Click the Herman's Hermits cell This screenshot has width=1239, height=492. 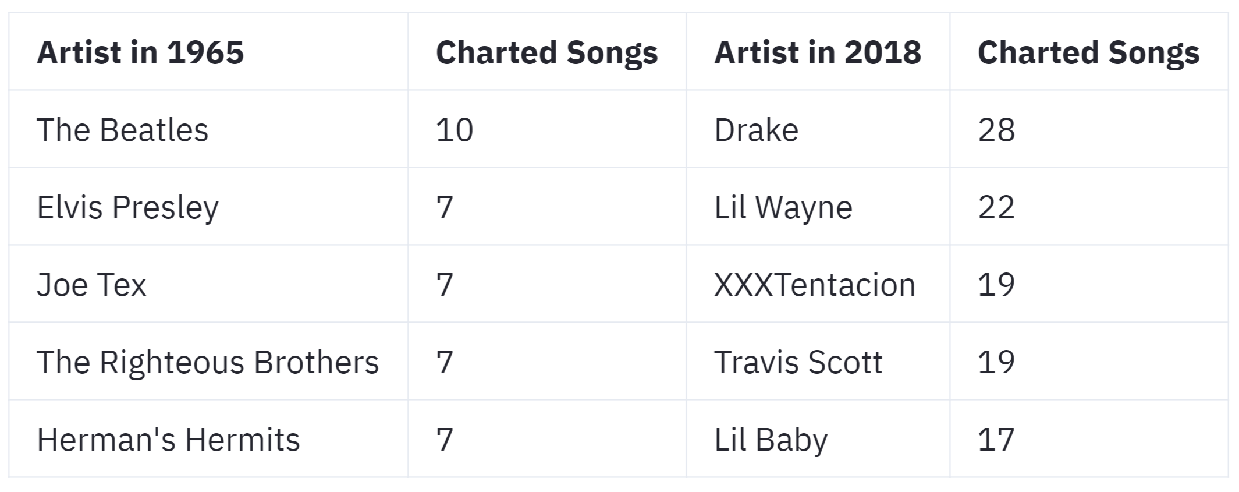point(168,440)
